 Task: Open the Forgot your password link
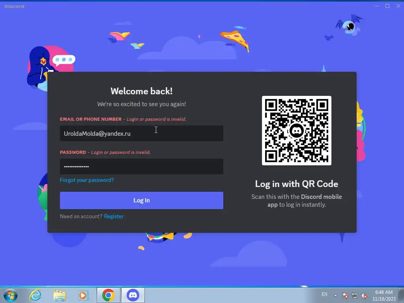click(87, 180)
